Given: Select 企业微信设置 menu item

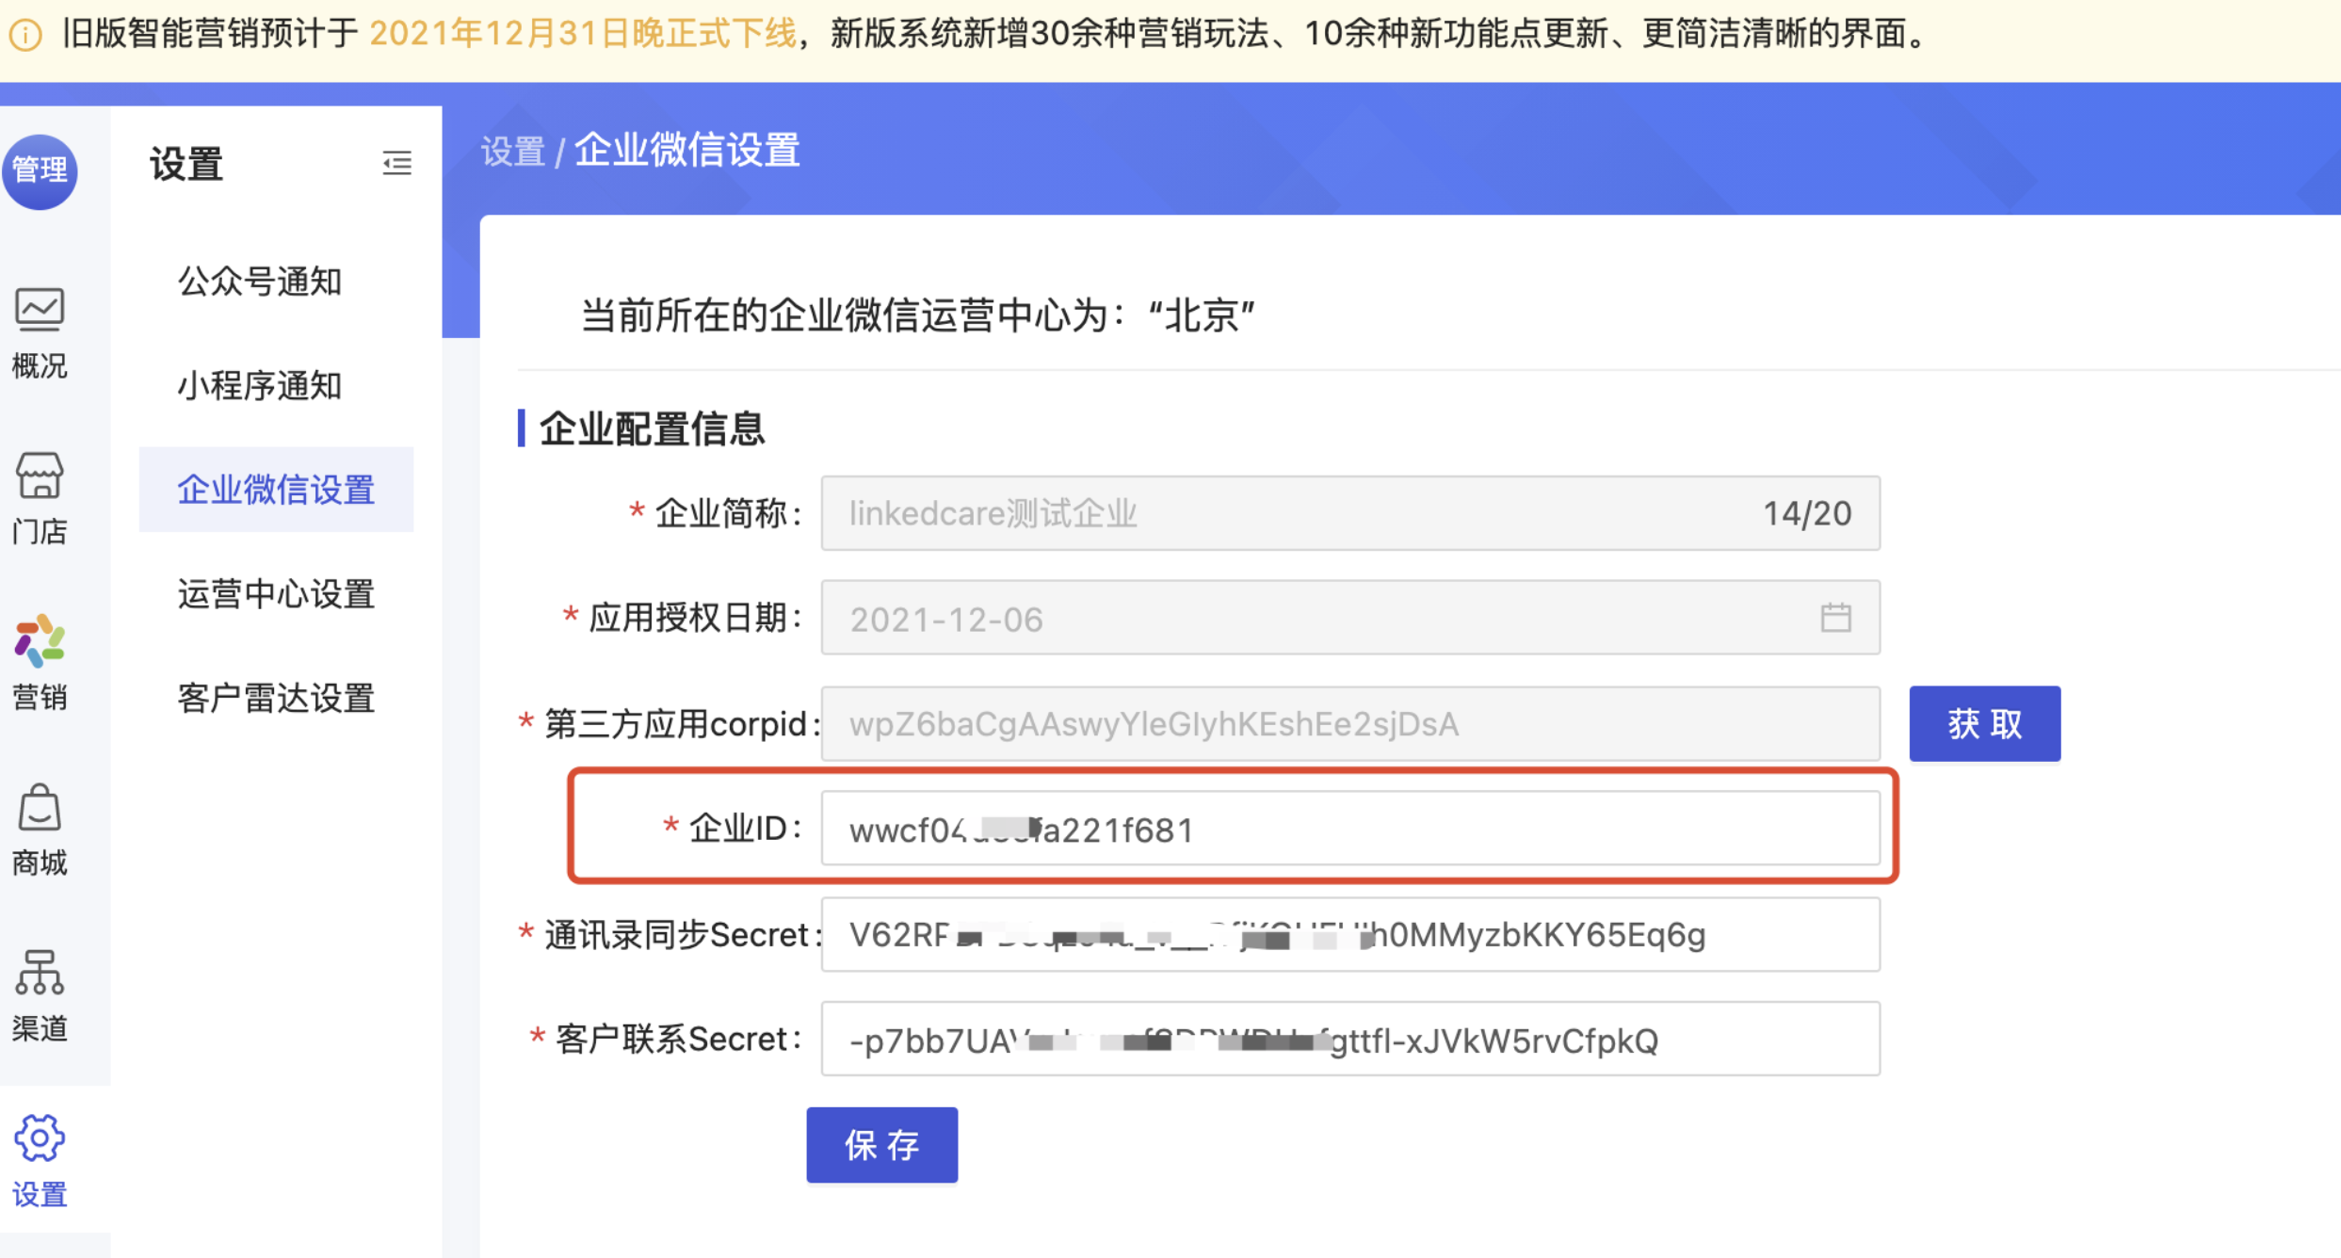Looking at the screenshot, I should coord(276,490).
